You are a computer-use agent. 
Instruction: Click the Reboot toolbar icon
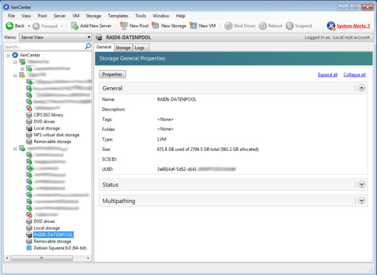pyautogui.click(x=263, y=26)
